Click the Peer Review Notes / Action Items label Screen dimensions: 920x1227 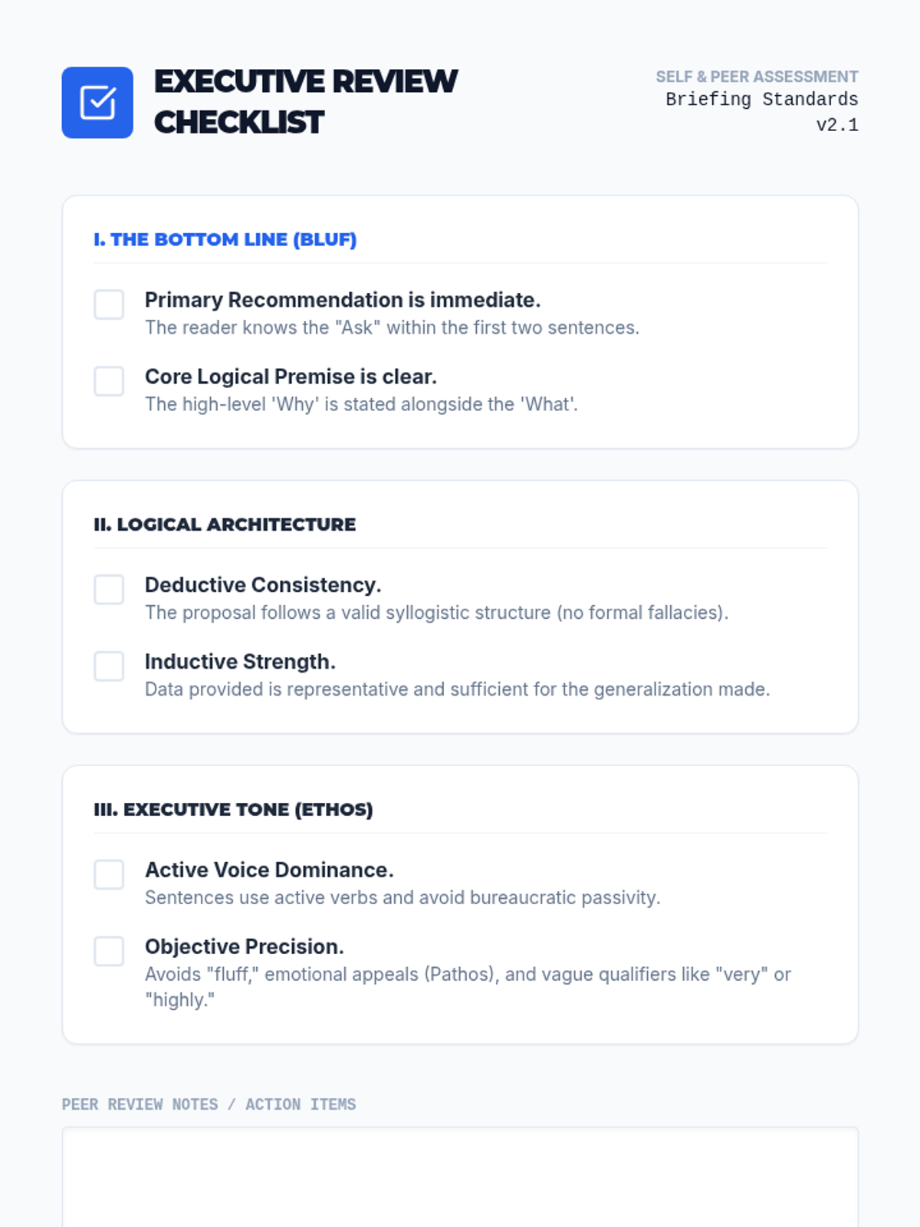(209, 1104)
